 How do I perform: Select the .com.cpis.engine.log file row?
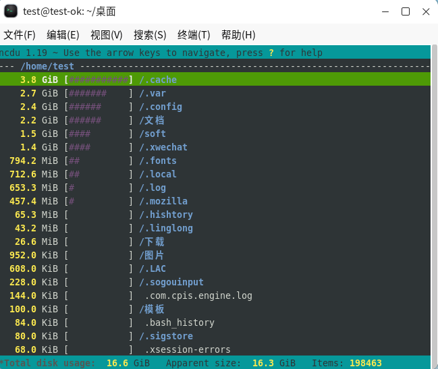215,295
